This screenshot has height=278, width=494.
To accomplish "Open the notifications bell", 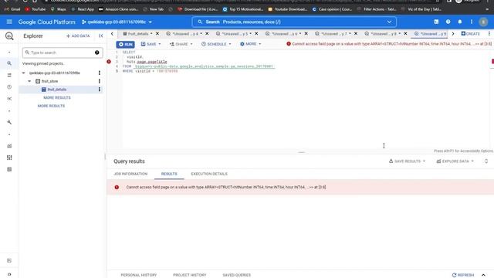I will (x=460, y=22).
